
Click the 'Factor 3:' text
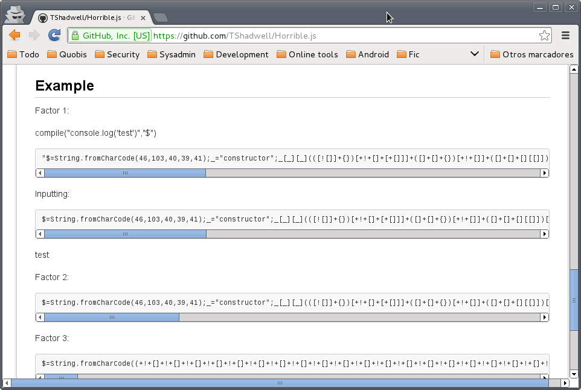click(52, 338)
